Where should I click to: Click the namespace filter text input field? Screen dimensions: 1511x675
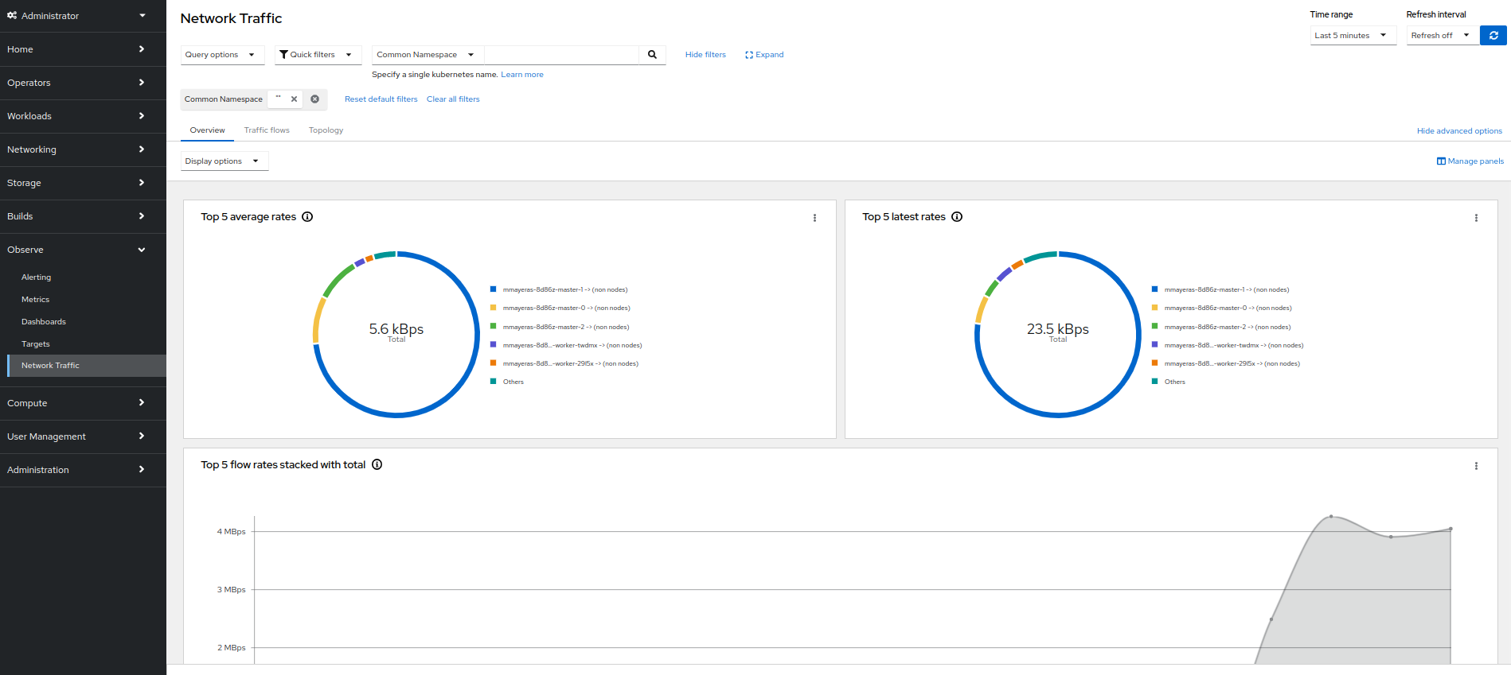[561, 55]
